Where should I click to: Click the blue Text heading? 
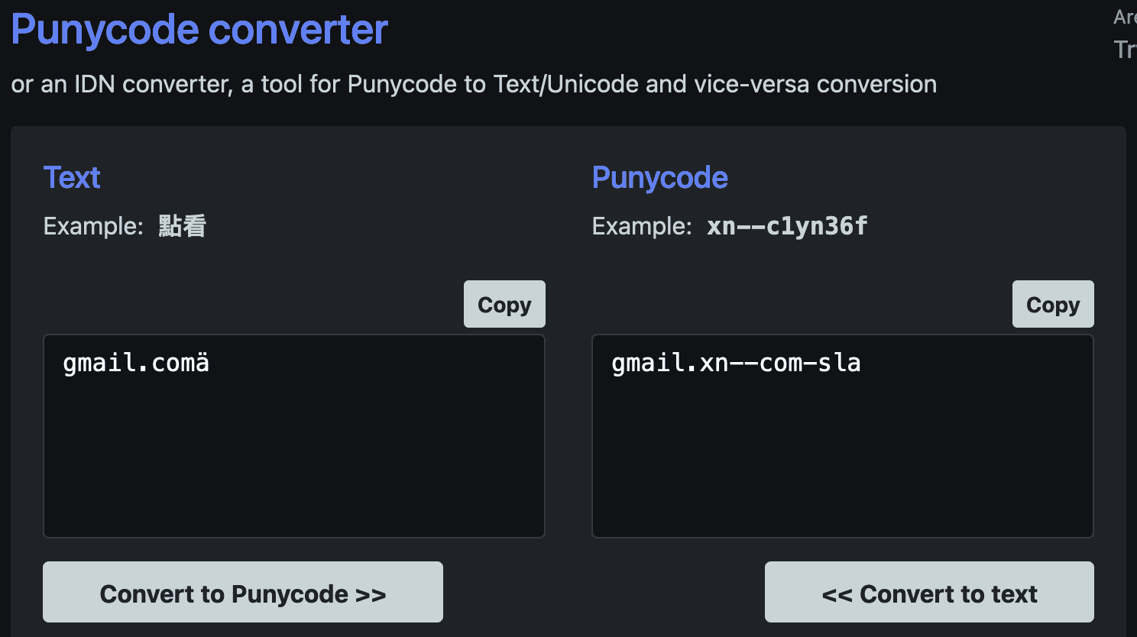[72, 177]
